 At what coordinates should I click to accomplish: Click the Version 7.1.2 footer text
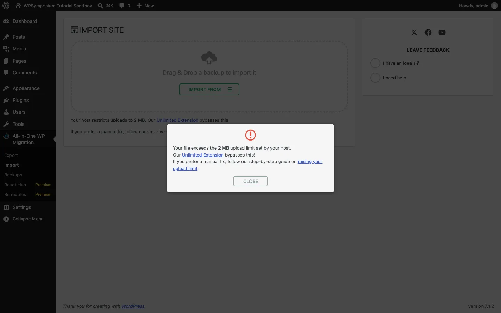481,306
